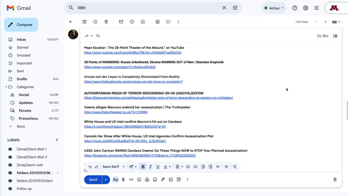Clear the RBN search query
348x196 pixels.
pyautogui.click(x=224, y=8)
